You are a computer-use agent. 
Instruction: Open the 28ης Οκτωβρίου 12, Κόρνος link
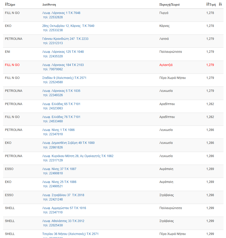(x=68, y=26)
